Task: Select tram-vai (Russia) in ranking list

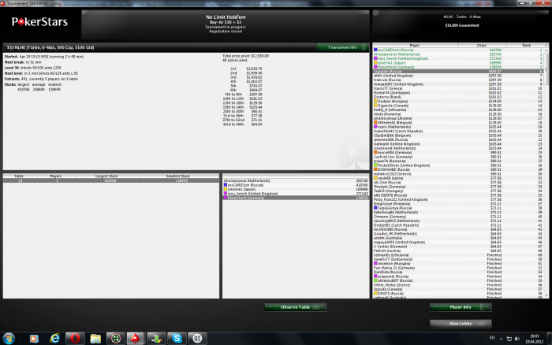Action: [x=459, y=80]
